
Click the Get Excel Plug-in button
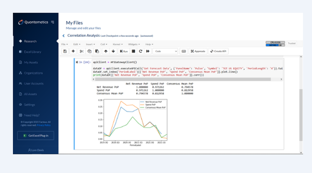pos(36,135)
